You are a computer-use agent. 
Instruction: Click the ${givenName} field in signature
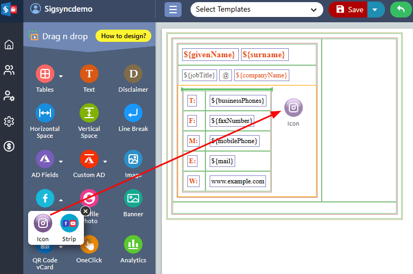(209, 55)
